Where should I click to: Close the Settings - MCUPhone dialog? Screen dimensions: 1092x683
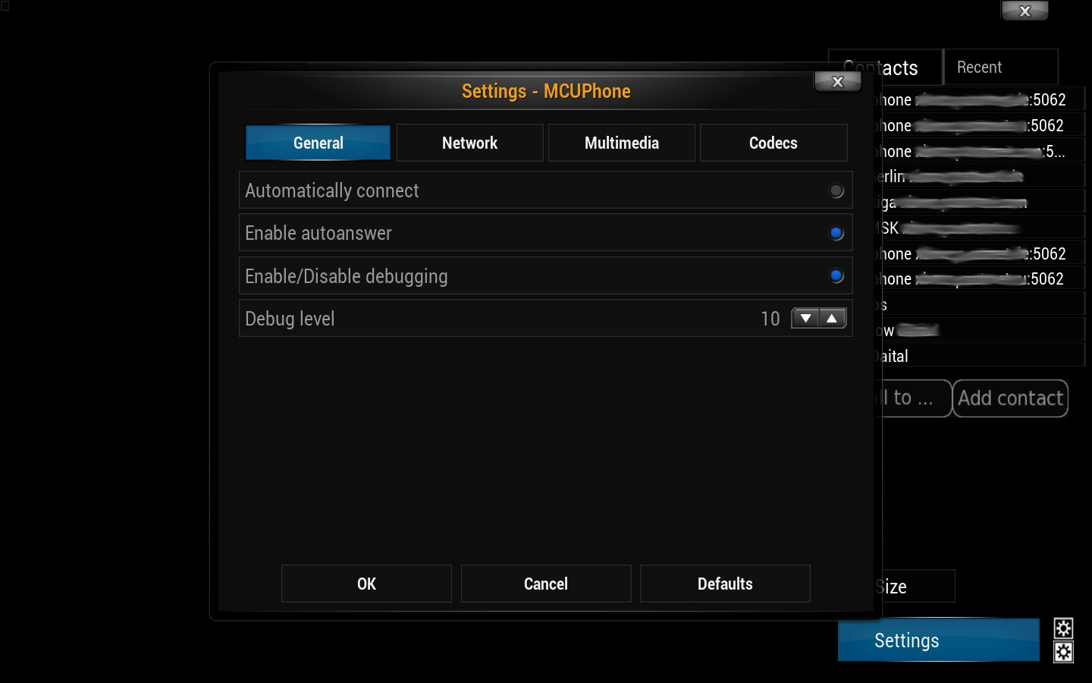click(837, 82)
